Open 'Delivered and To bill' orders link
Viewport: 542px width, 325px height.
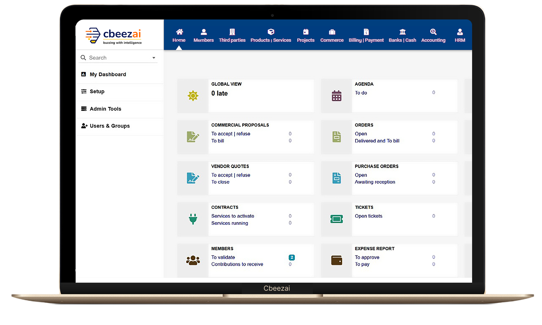click(377, 141)
